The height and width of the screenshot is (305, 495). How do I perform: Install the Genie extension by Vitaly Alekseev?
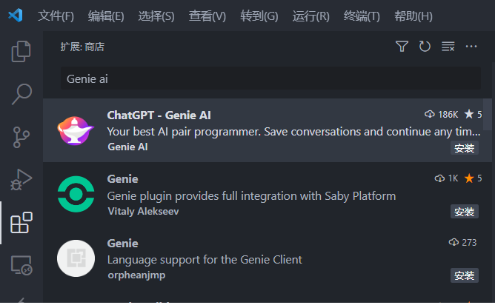click(x=465, y=212)
